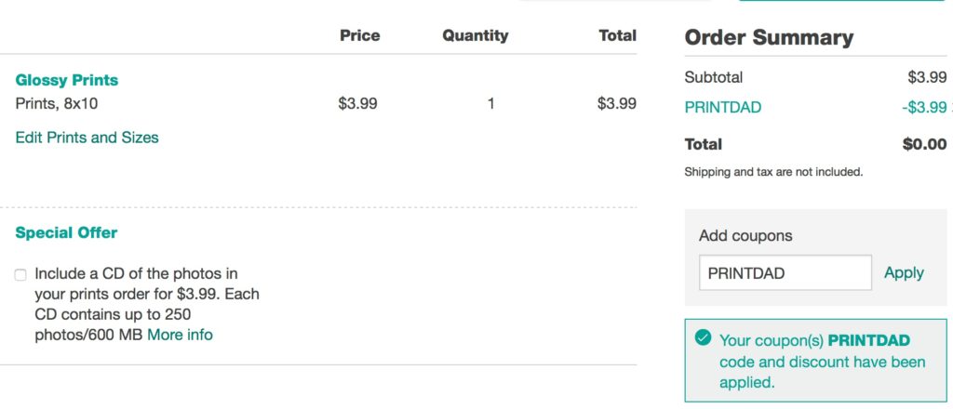The height and width of the screenshot is (409, 953).
Task: Click the Shipping and tax note
Action: click(773, 172)
